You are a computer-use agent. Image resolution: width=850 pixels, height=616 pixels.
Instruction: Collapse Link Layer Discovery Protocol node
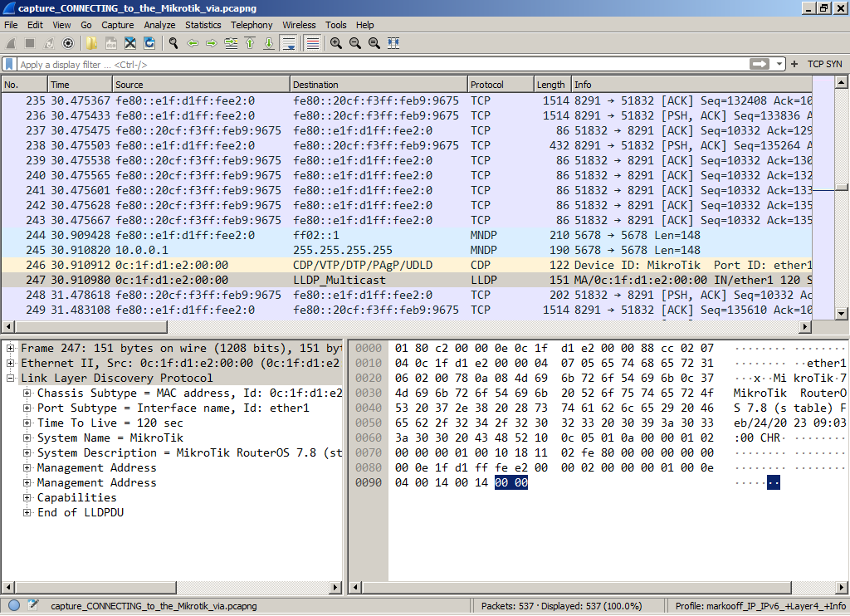tap(10, 378)
